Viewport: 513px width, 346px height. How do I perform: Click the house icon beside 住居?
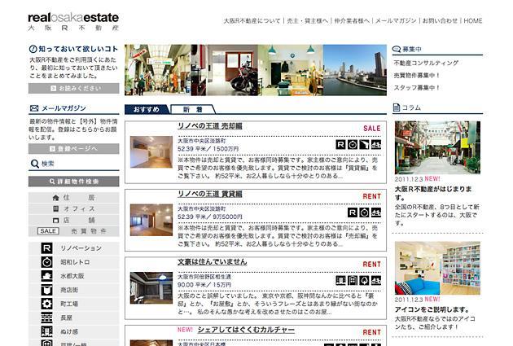tap(55, 198)
